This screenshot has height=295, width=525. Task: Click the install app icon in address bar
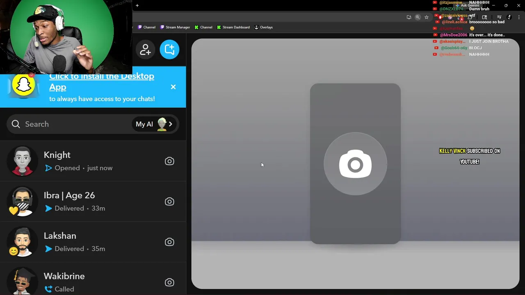point(409,17)
